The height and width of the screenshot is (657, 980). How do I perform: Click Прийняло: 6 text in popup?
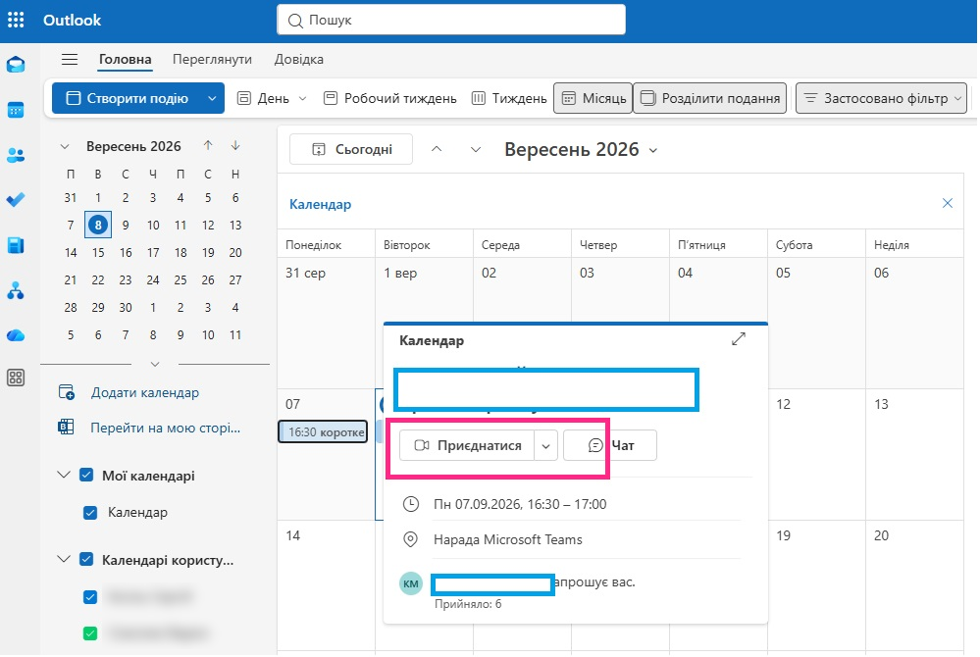click(468, 604)
